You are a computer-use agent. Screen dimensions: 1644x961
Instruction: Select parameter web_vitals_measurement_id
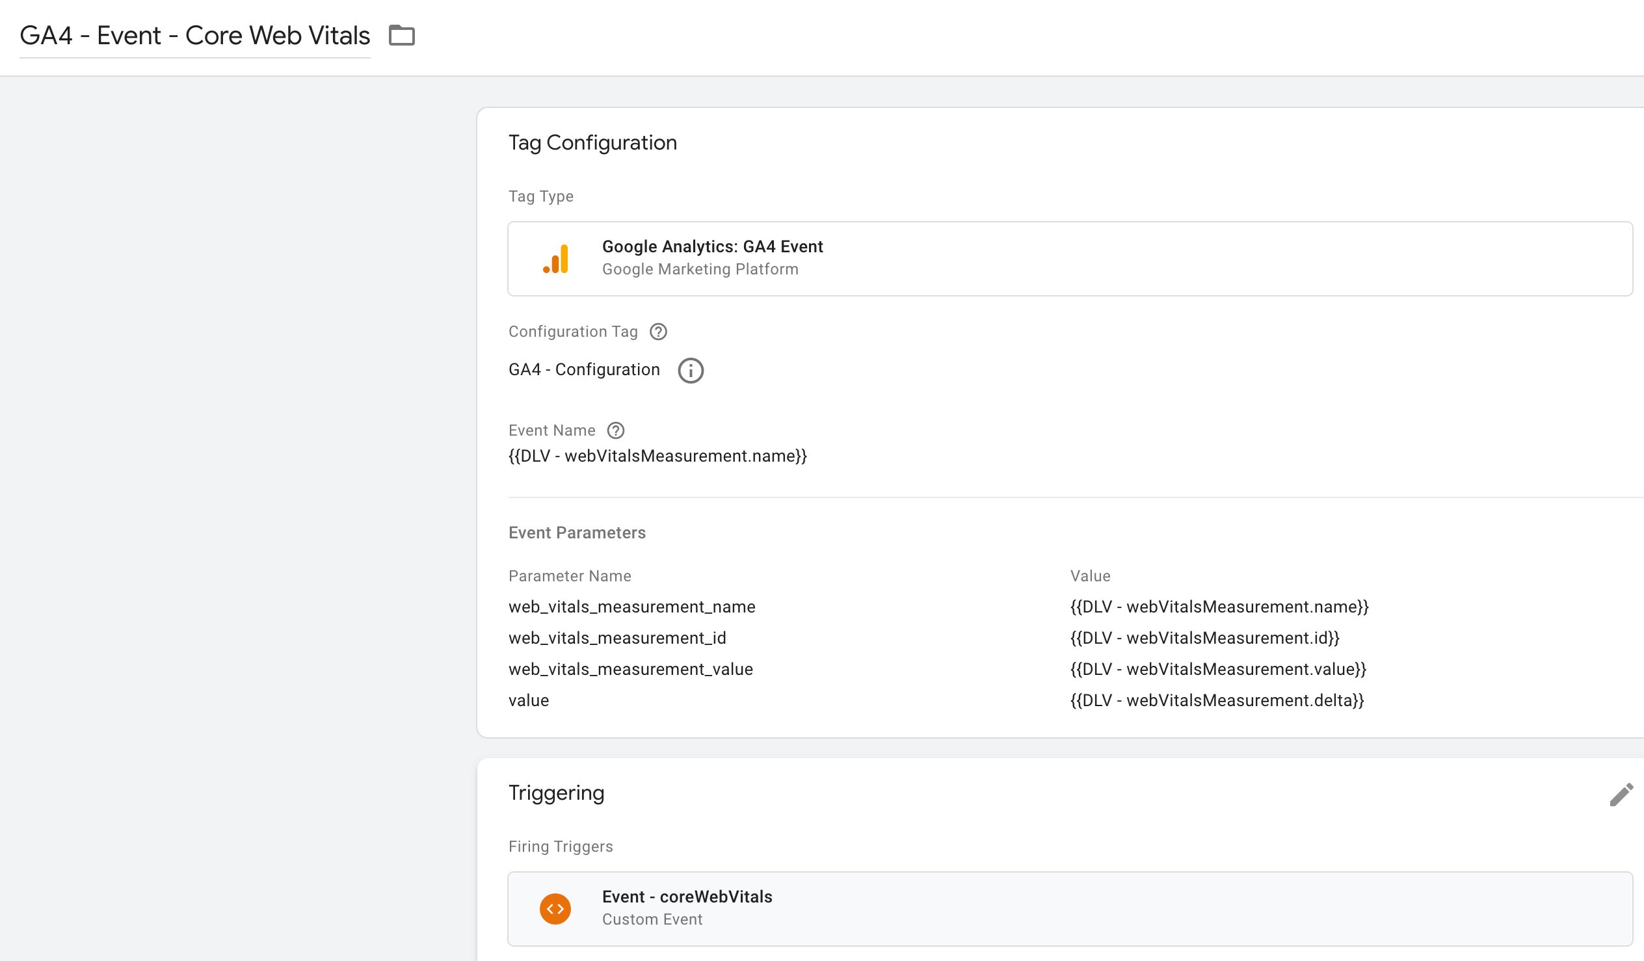pyautogui.click(x=617, y=638)
